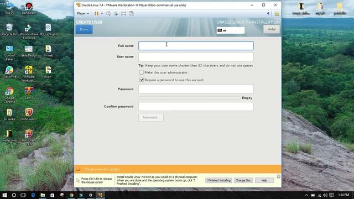The image size is (354, 199).
Task: Click into the Confirm password field
Action: pos(196,107)
